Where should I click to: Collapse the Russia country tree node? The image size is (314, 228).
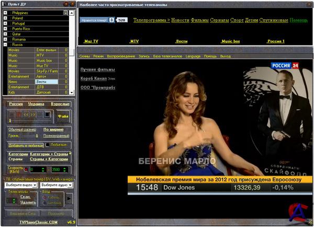point(6,45)
